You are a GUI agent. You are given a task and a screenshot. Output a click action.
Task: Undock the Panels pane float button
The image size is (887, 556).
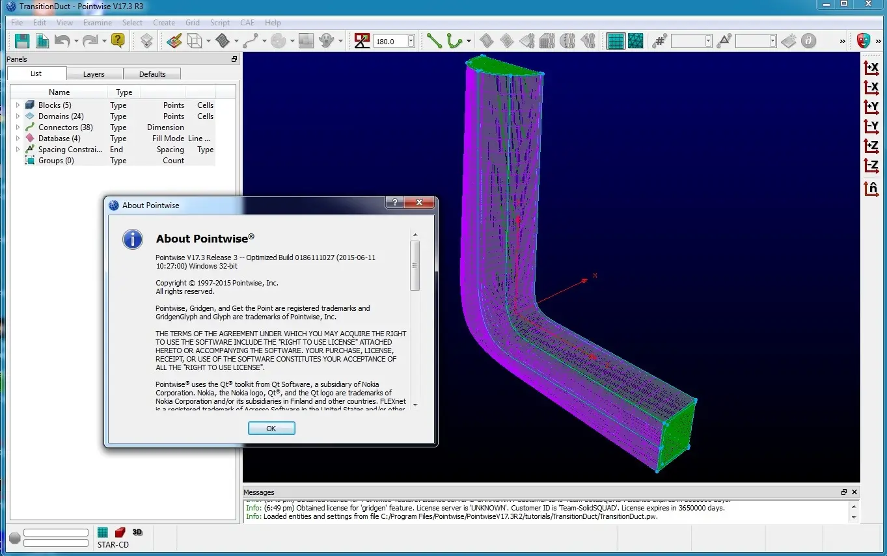coord(234,59)
